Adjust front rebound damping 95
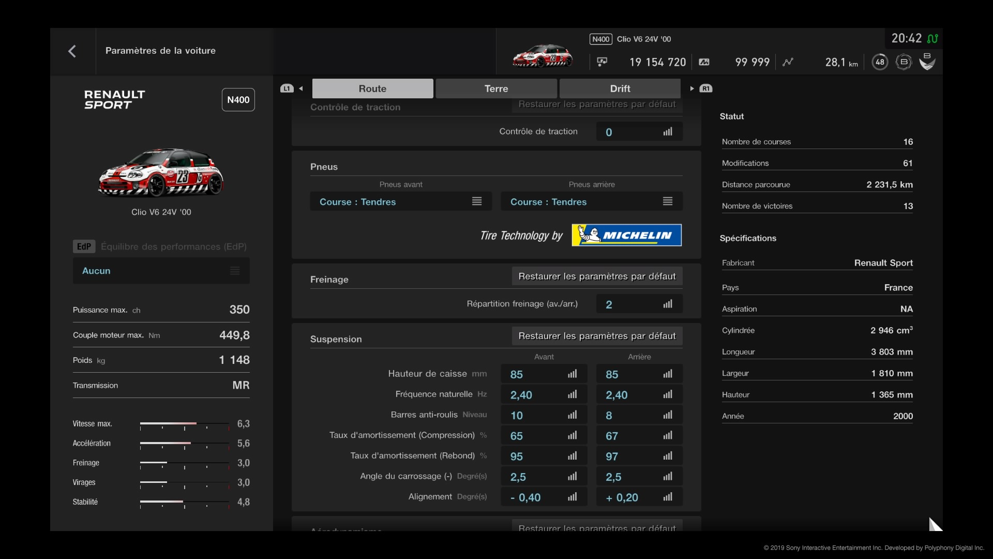The image size is (993, 559). (544, 457)
